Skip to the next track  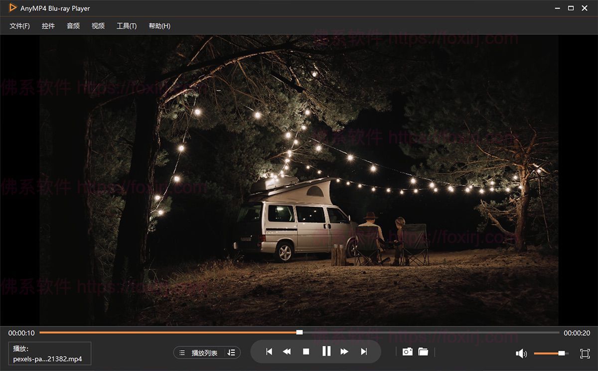coord(364,352)
